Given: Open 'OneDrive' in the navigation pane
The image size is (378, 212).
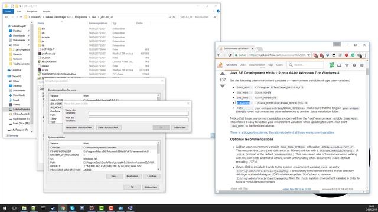Looking at the screenshot, I should (16, 70).
